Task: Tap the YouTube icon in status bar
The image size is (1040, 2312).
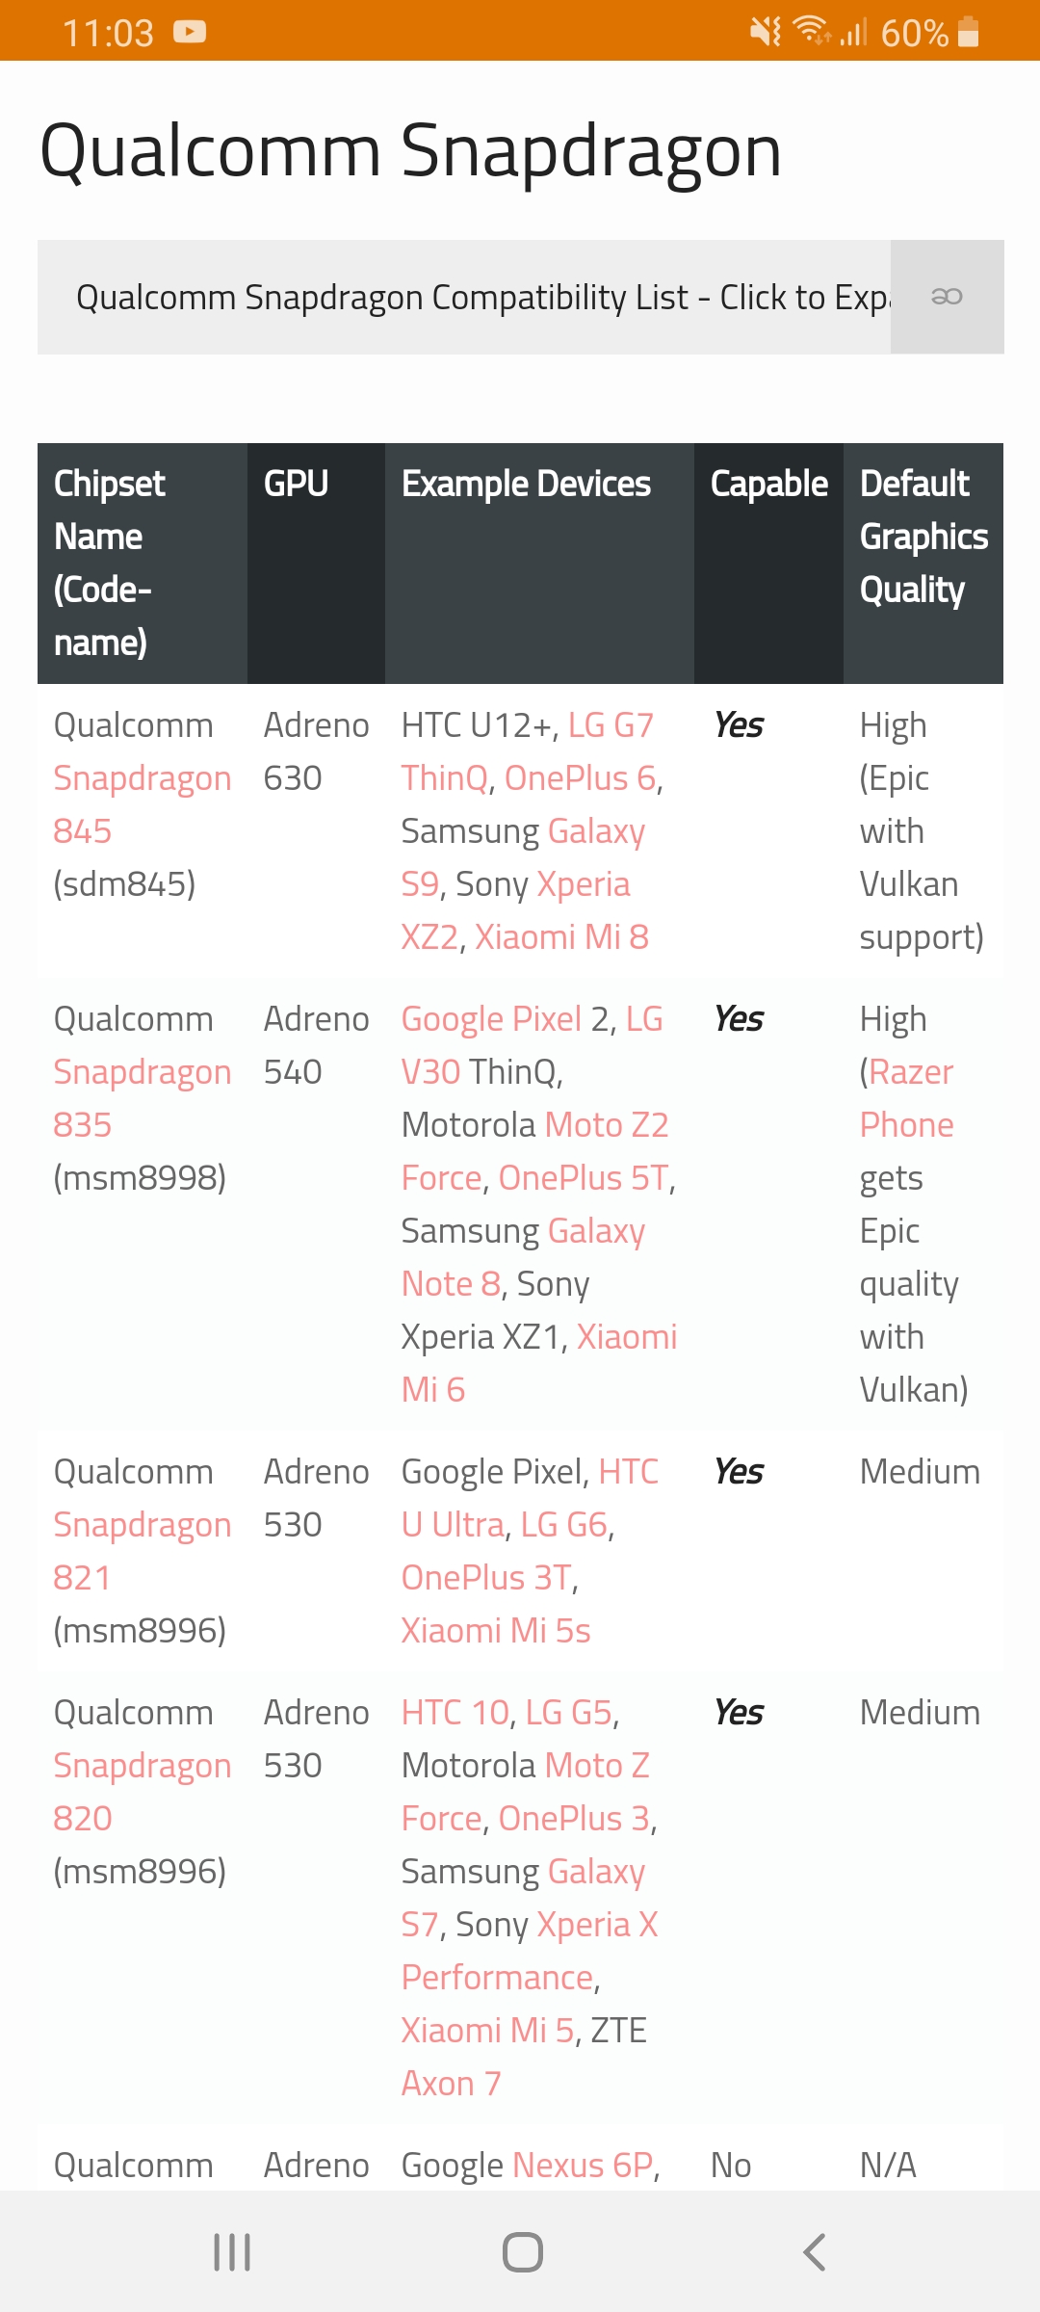Action: click(190, 32)
